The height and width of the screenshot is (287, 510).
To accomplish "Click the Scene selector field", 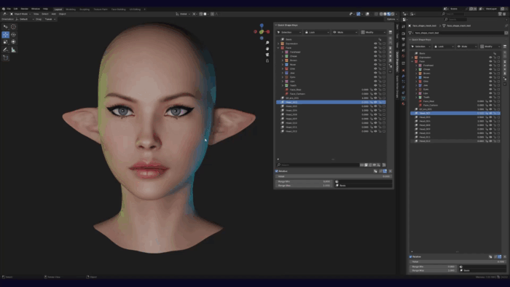I will click(x=458, y=9).
